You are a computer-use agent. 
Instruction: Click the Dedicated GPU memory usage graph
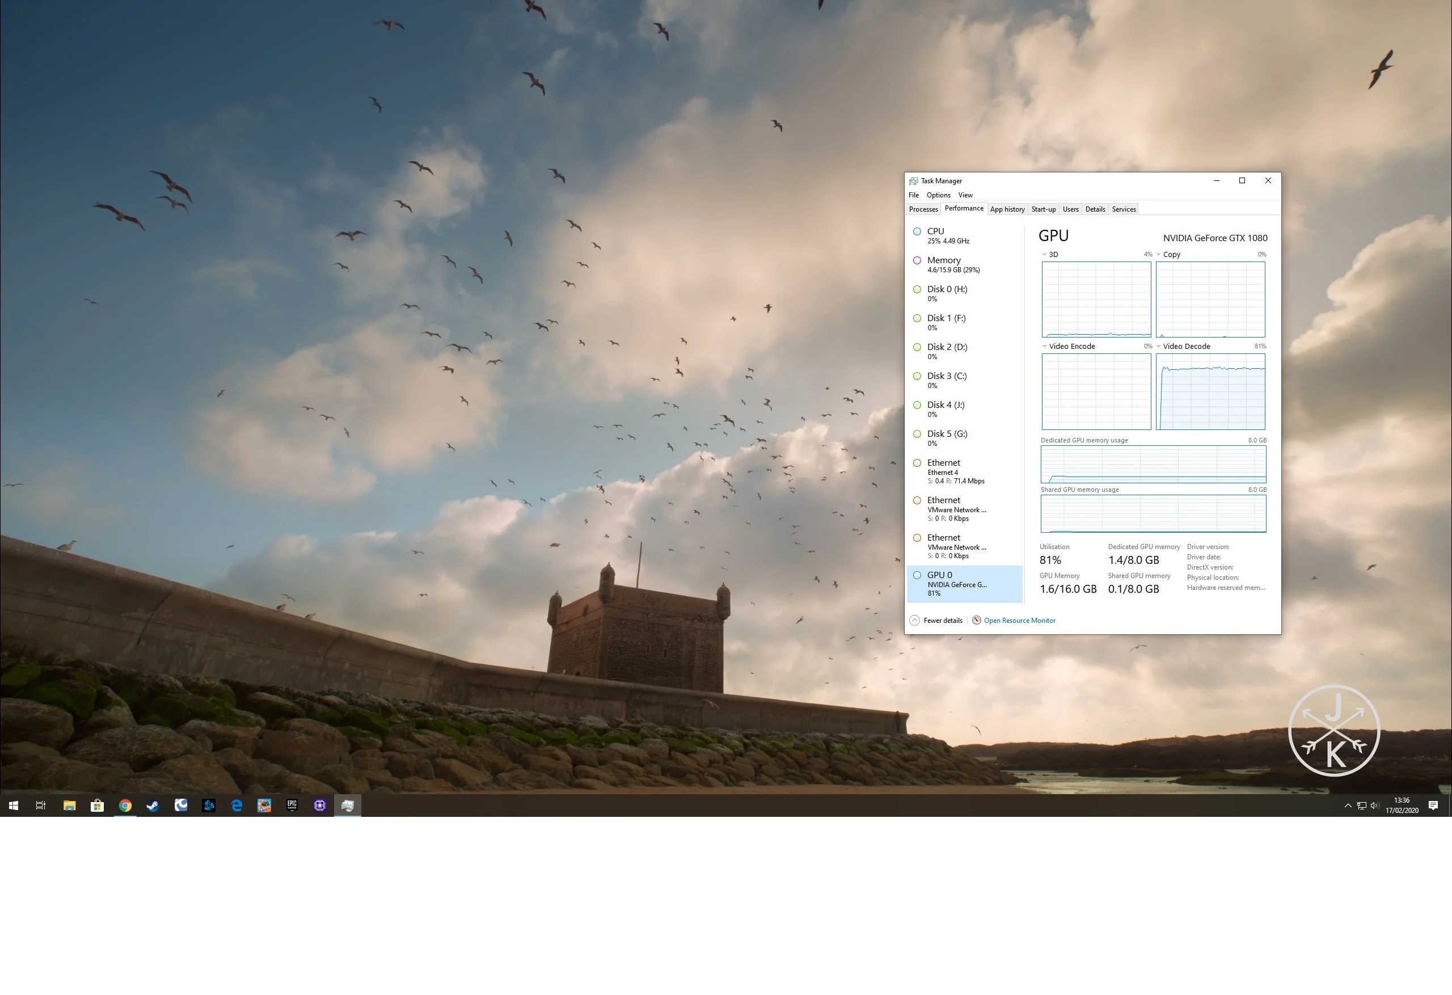[1153, 465]
